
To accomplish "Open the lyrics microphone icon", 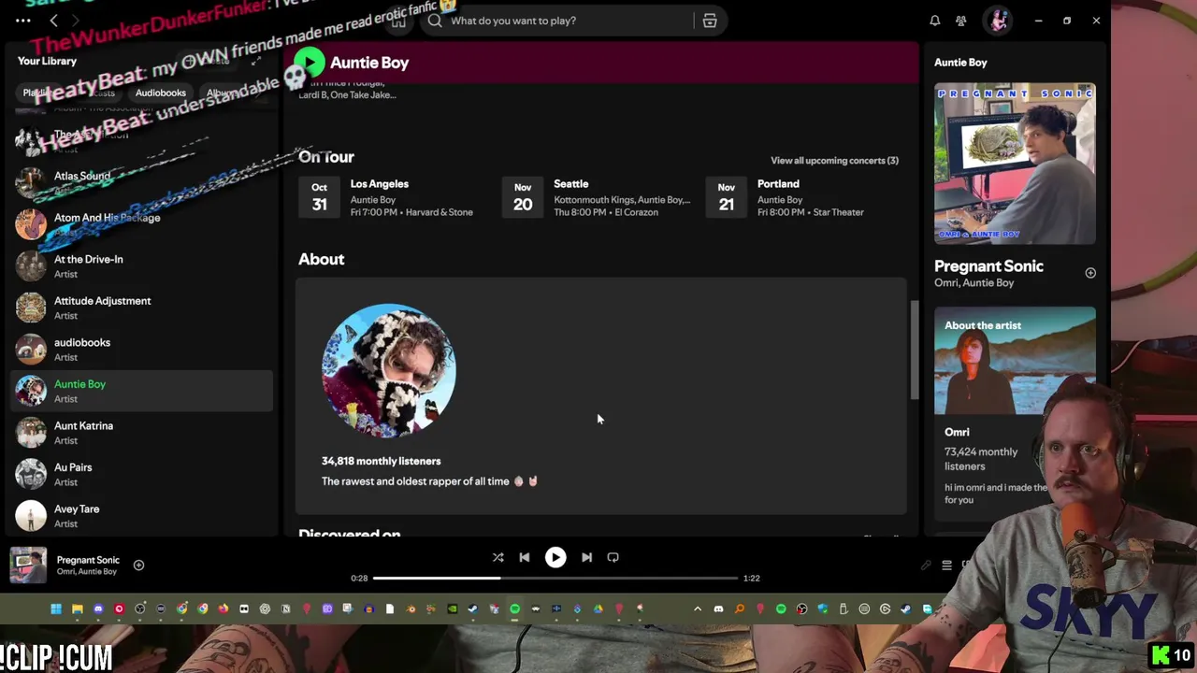I will (x=926, y=565).
